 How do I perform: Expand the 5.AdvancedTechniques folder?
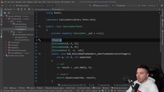pos(6,50)
